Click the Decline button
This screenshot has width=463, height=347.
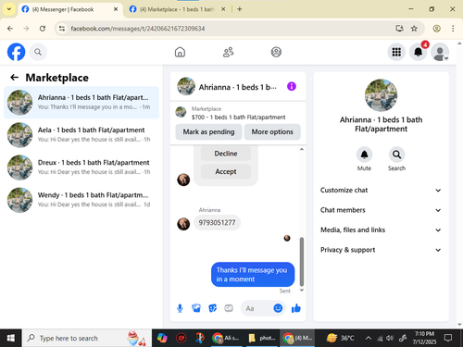[226, 154]
